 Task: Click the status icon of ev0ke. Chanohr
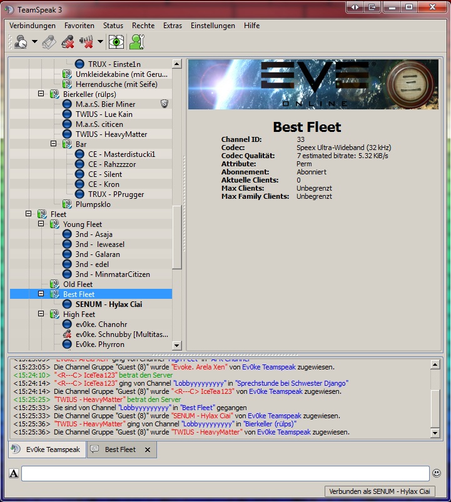click(x=67, y=324)
